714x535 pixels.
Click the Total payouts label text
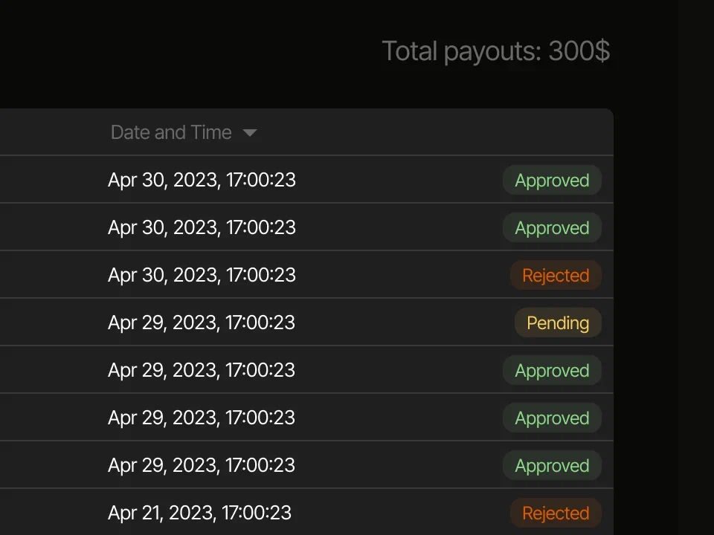(x=462, y=51)
